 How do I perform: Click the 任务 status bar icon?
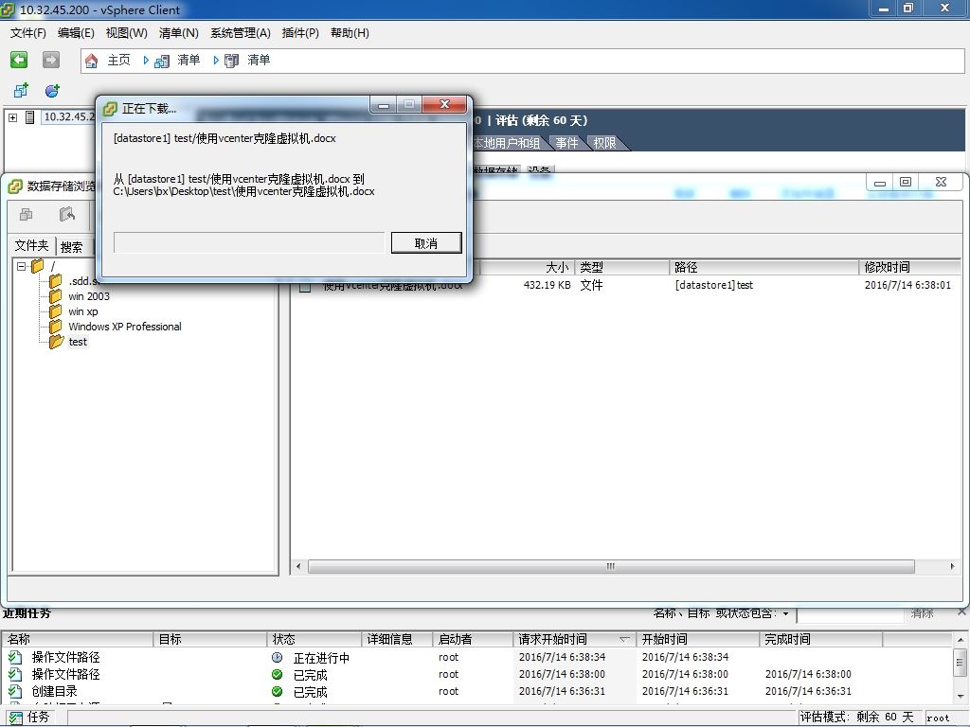point(15,718)
